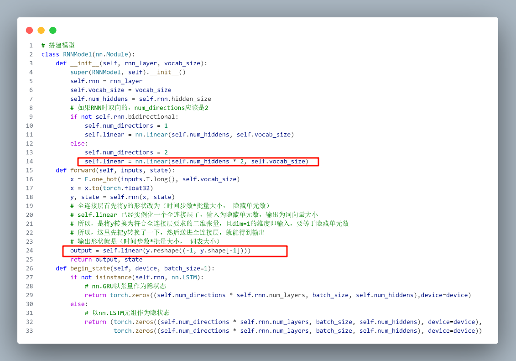Screen dimensions: 516x361
Task: Click line number 33 in gutter
Action: coord(29,331)
